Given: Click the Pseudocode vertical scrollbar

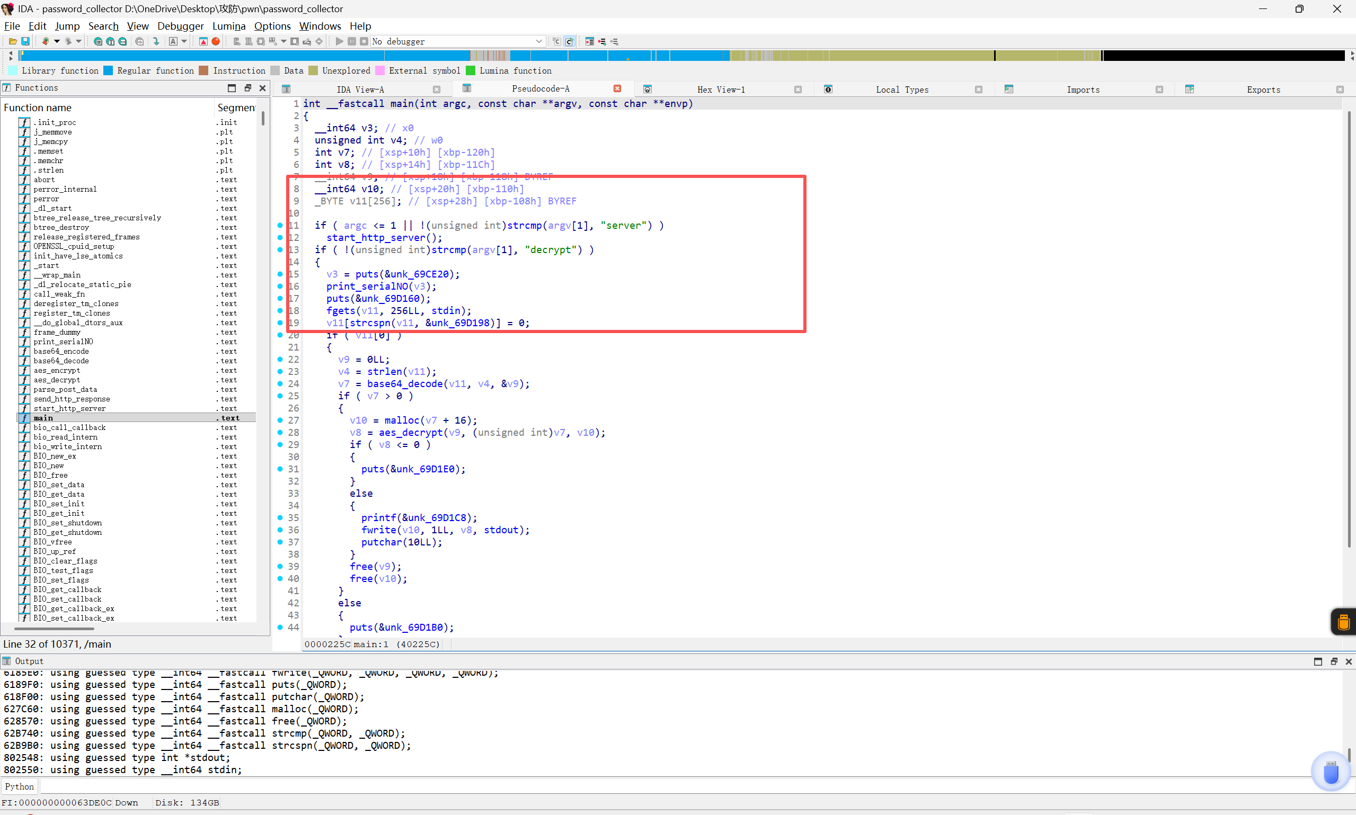Looking at the screenshot, I should click(1349, 329).
